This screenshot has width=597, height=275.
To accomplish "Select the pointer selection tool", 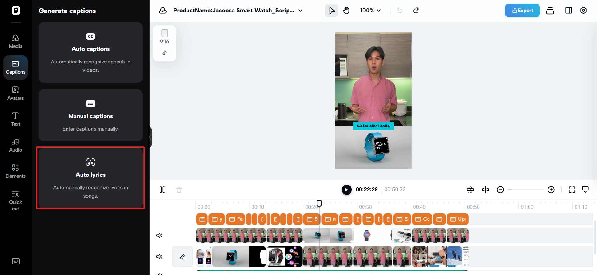I will click(332, 11).
